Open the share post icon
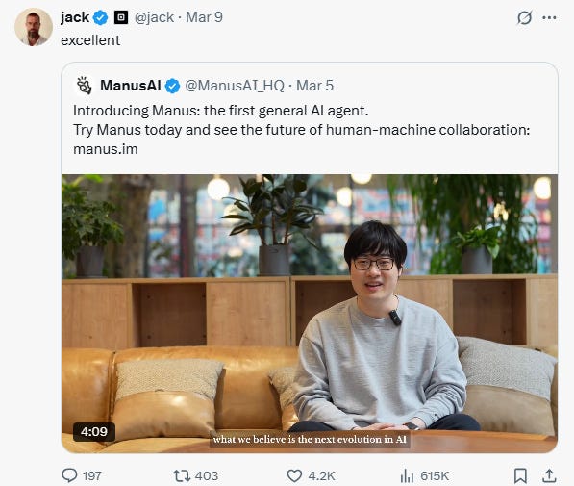 (x=549, y=475)
